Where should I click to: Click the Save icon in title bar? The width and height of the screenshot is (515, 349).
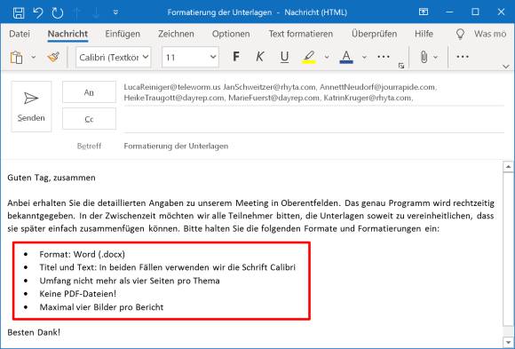click(x=19, y=12)
